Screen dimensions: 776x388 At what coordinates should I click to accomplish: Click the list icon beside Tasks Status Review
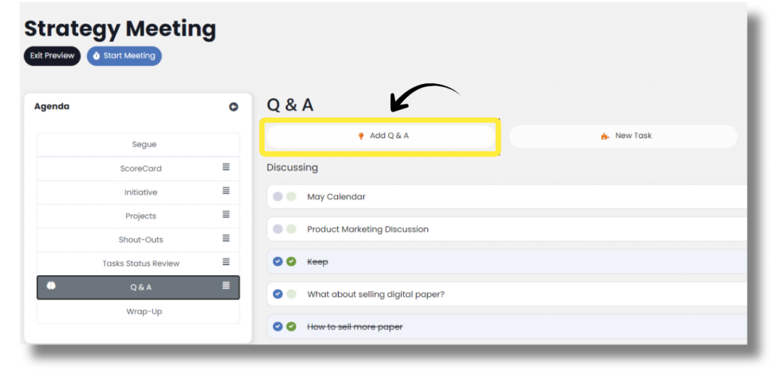[x=226, y=262]
